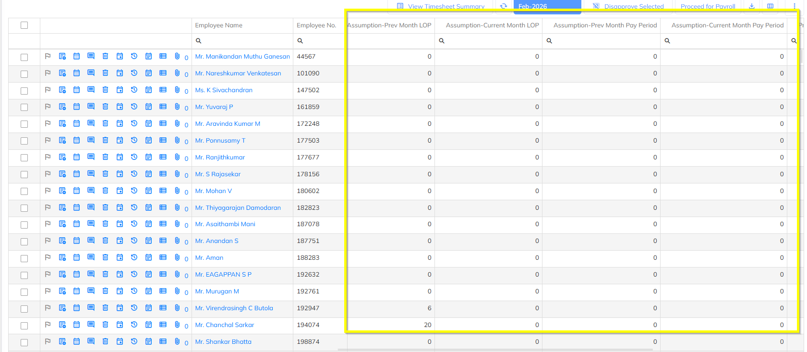Click the schedule notes icon for Mr. Shankar Bhatta
807x352 pixels.
(x=148, y=341)
